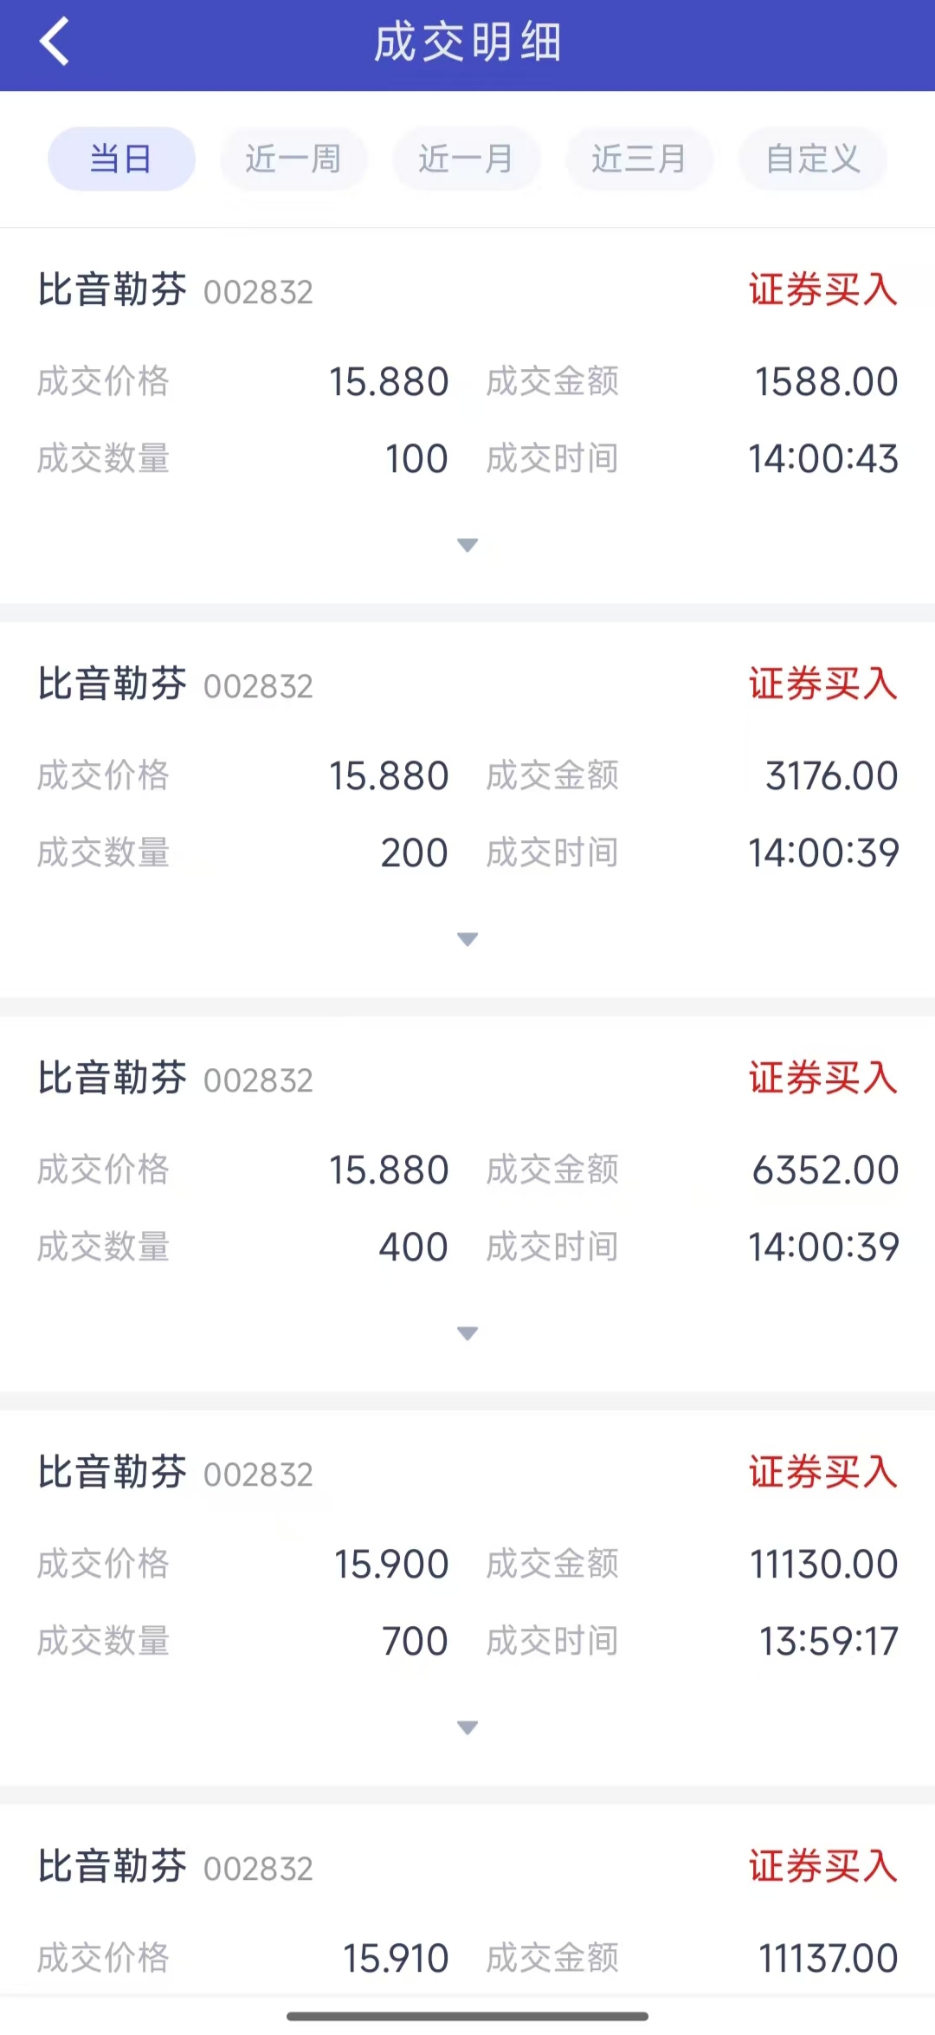Switch to the 近一周 tab

click(x=293, y=159)
